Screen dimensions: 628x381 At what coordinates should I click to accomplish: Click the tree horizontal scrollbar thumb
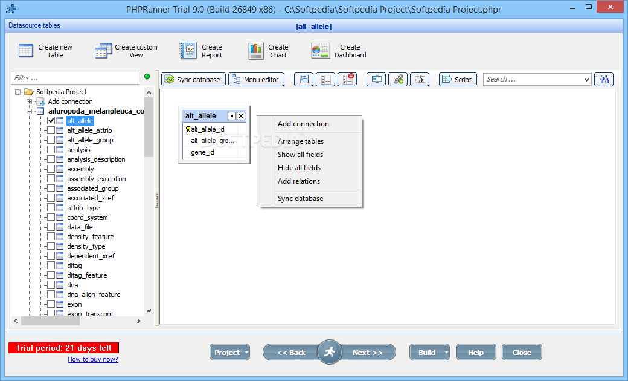(x=51, y=321)
